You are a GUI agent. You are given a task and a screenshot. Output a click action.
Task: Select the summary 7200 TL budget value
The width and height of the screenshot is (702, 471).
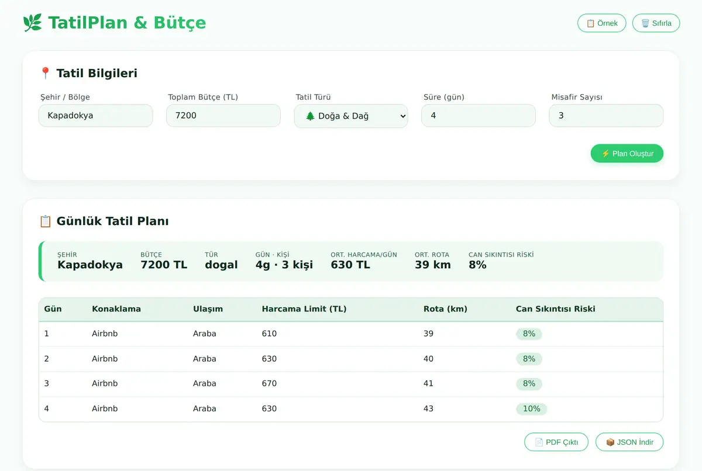click(x=164, y=265)
